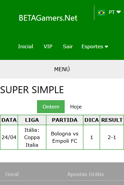The height and width of the screenshot is (185, 124).
Task: Open the VIP section
Action: click(48, 47)
